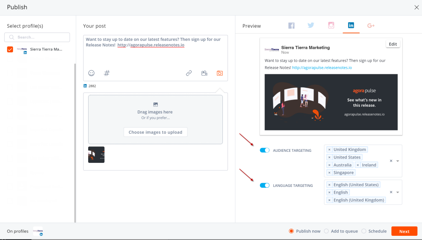Remove English (United Kingdom) language tag
This screenshot has height=240, width=422.
329,200
